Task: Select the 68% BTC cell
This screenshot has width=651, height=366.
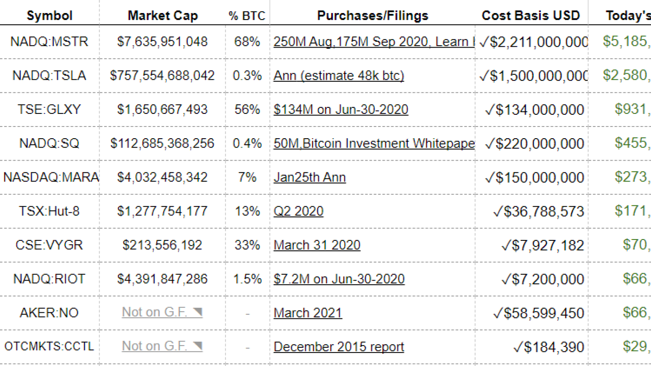Action: (x=247, y=41)
